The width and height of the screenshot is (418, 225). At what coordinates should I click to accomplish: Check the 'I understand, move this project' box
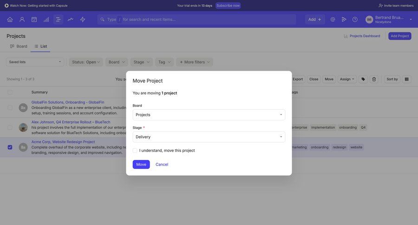coord(135,151)
